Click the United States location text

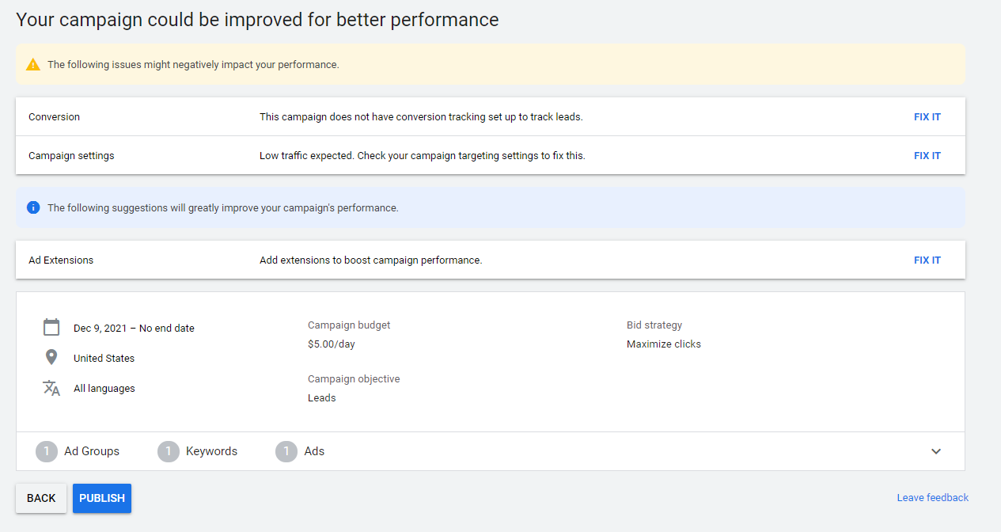tap(104, 359)
